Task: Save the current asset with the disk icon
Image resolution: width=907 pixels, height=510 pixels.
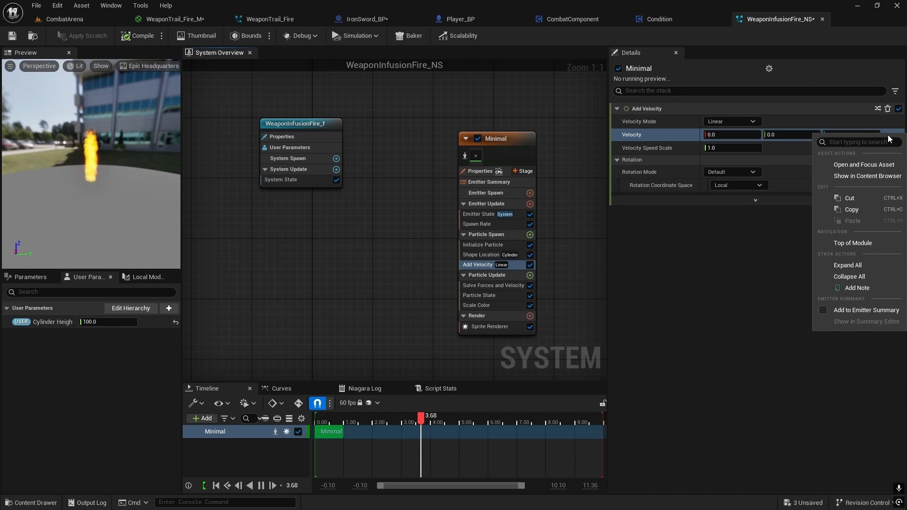Action: (x=12, y=36)
